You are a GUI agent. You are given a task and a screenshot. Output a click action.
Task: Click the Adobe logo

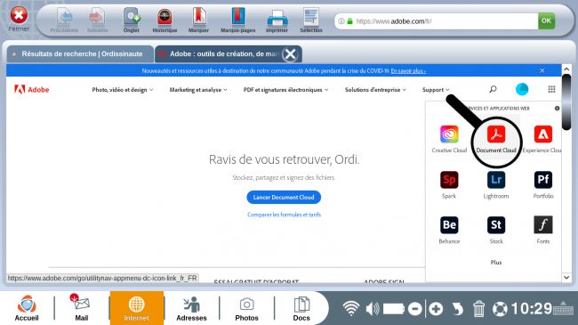click(x=32, y=89)
